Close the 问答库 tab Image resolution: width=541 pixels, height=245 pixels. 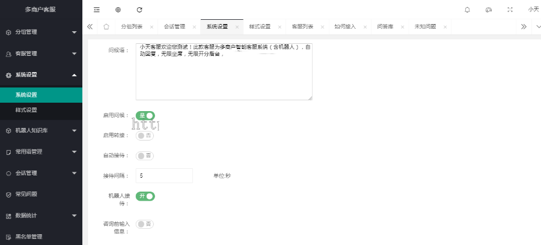coord(402,27)
